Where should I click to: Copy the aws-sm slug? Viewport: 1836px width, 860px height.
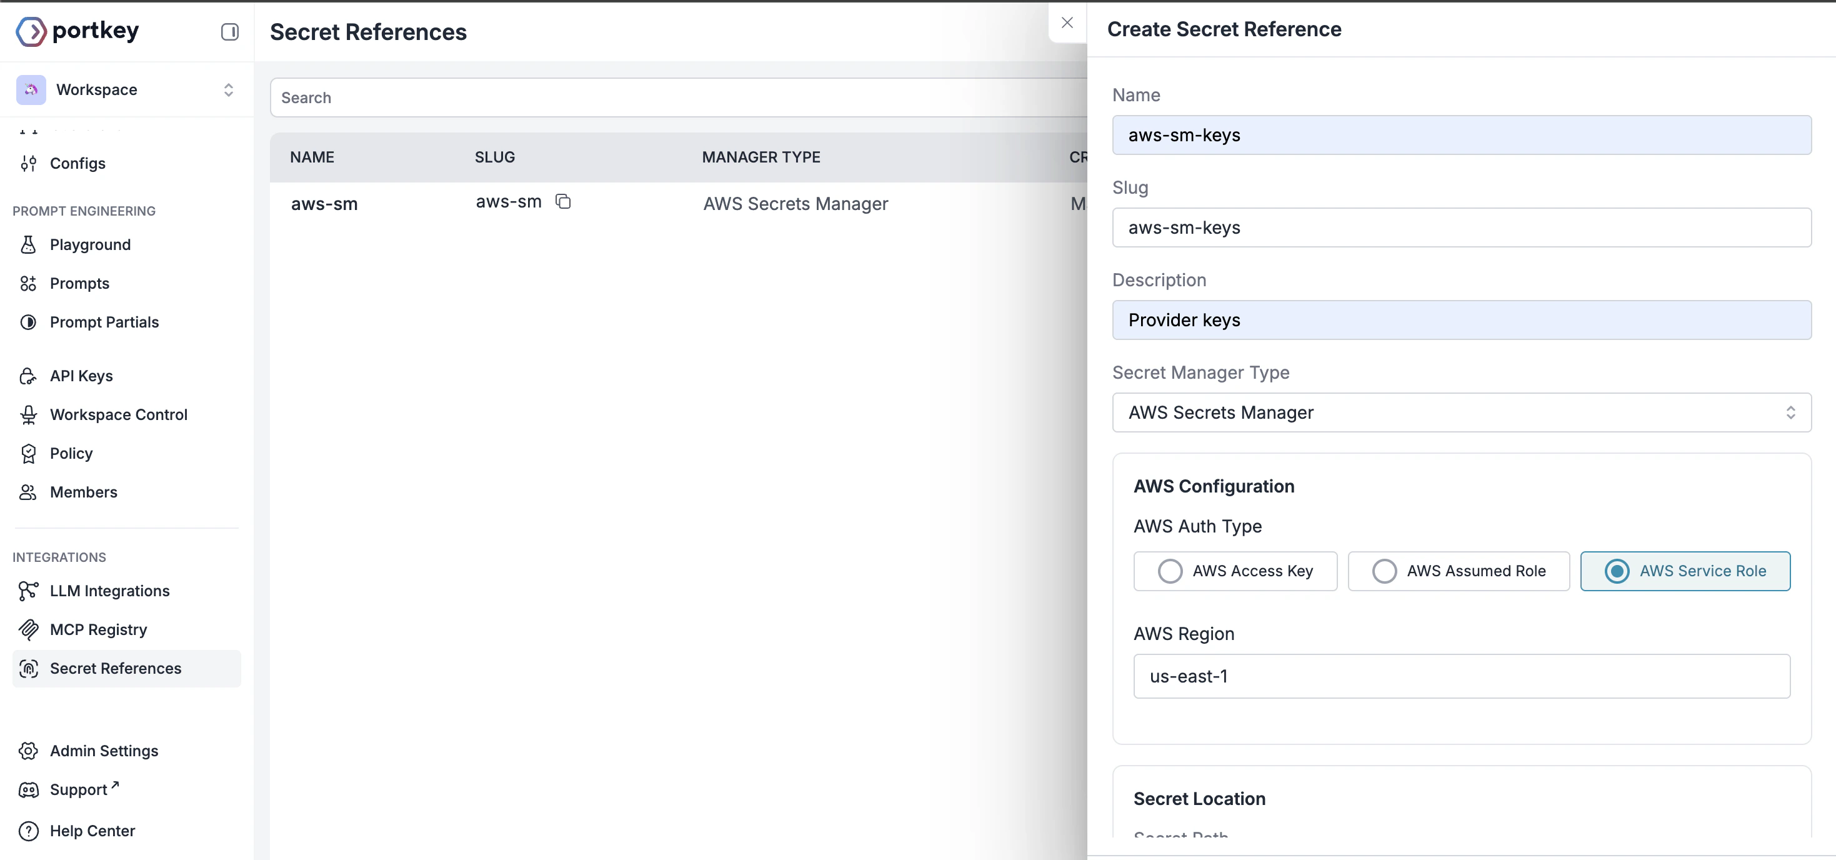pos(563,202)
